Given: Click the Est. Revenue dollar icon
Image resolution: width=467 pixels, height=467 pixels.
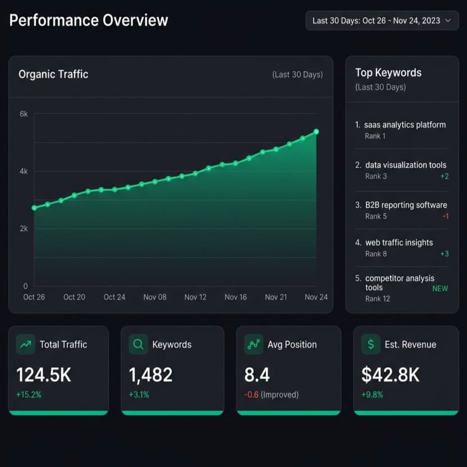Looking at the screenshot, I should click(x=371, y=344).
